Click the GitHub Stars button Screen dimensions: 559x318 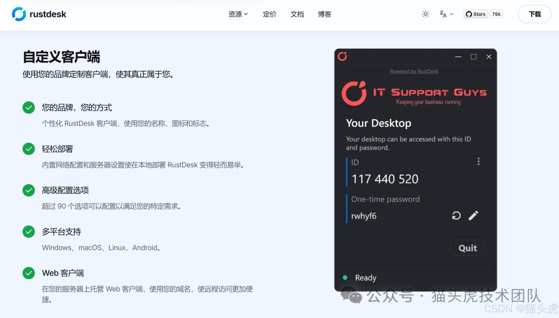[476, 14]
